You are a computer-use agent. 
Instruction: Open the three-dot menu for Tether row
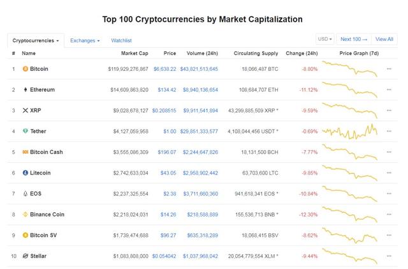click(389, 131)
